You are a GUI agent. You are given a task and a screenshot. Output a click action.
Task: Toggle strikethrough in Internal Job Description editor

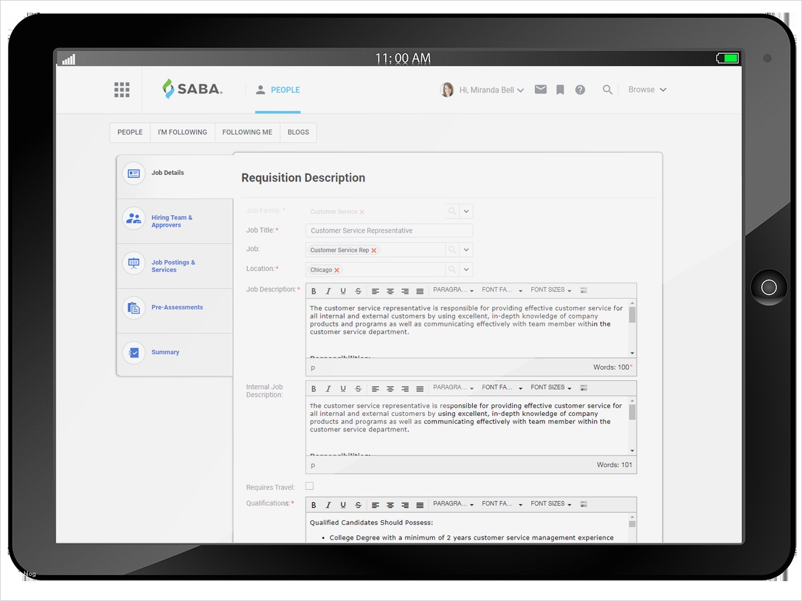click(x=358, y=389)
